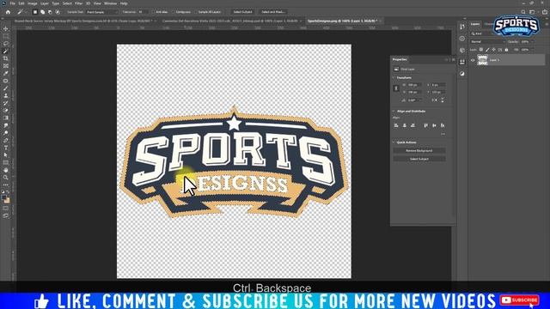
Task: Select the Move tool
Action: [6, 28]
